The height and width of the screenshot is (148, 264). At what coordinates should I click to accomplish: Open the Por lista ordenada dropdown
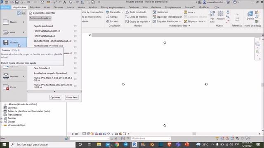pyautogui.click(x=40, y=18)
